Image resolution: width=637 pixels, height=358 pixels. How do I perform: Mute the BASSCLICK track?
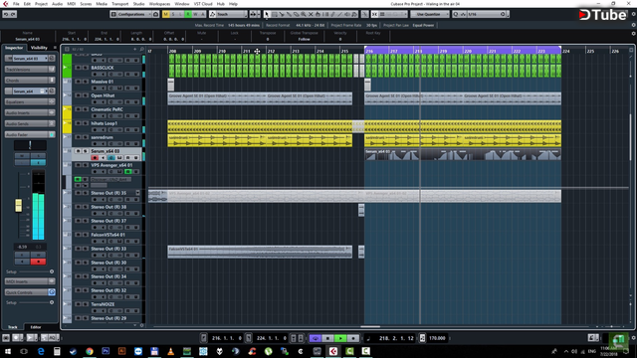coord(78,68)
